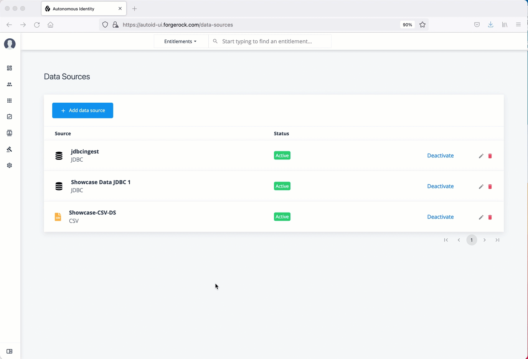Screen dimensions: 528x359
Task: Click the trash icon for Showcase-CSV-DS
Action: click(490, 217)
